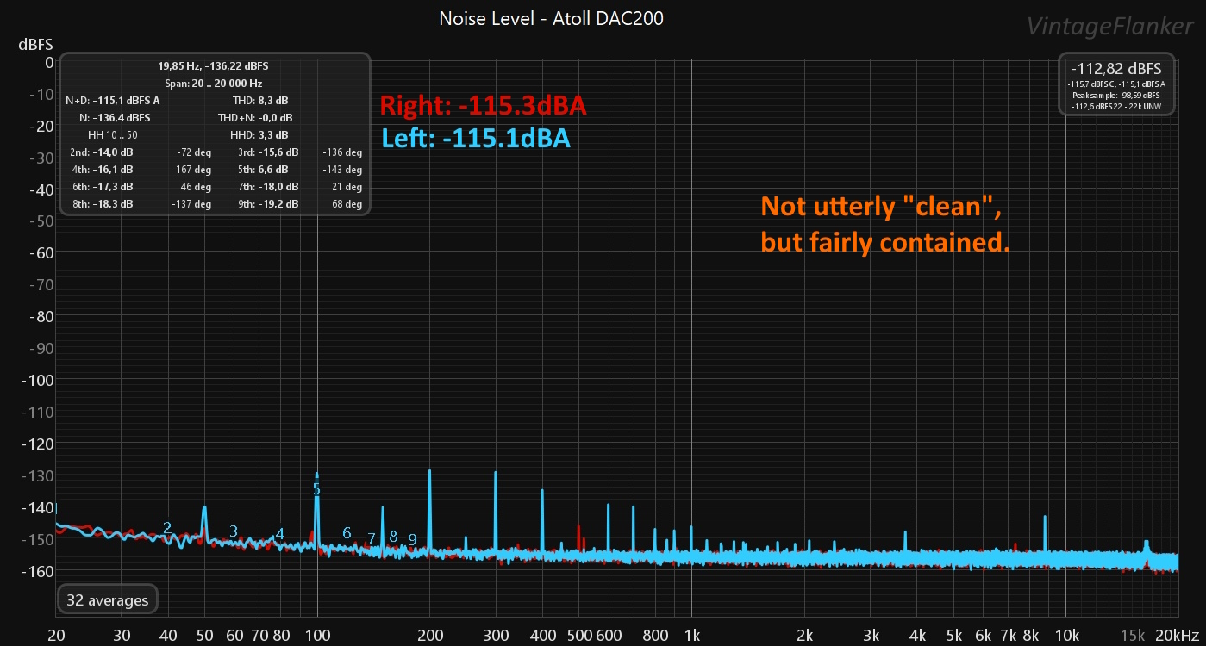Click the 'HH 10 .. 50' entry

[x=113, y=135]
